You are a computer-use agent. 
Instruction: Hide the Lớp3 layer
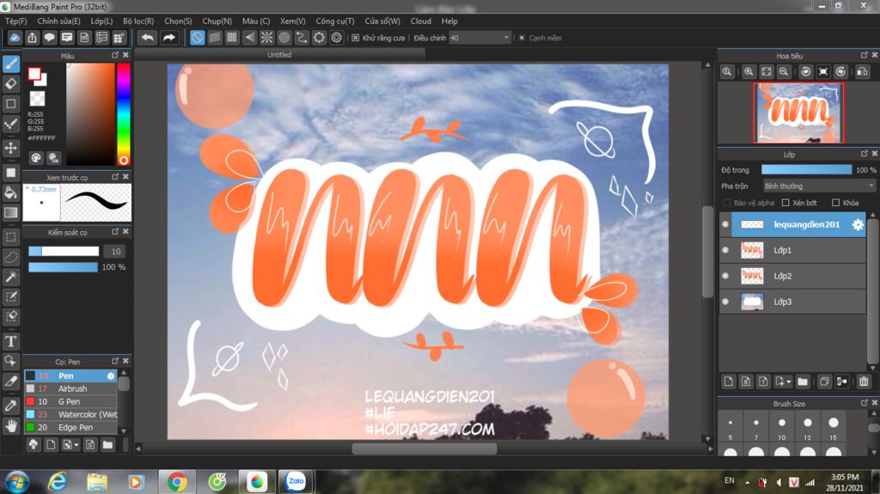[x=725, y=302]
